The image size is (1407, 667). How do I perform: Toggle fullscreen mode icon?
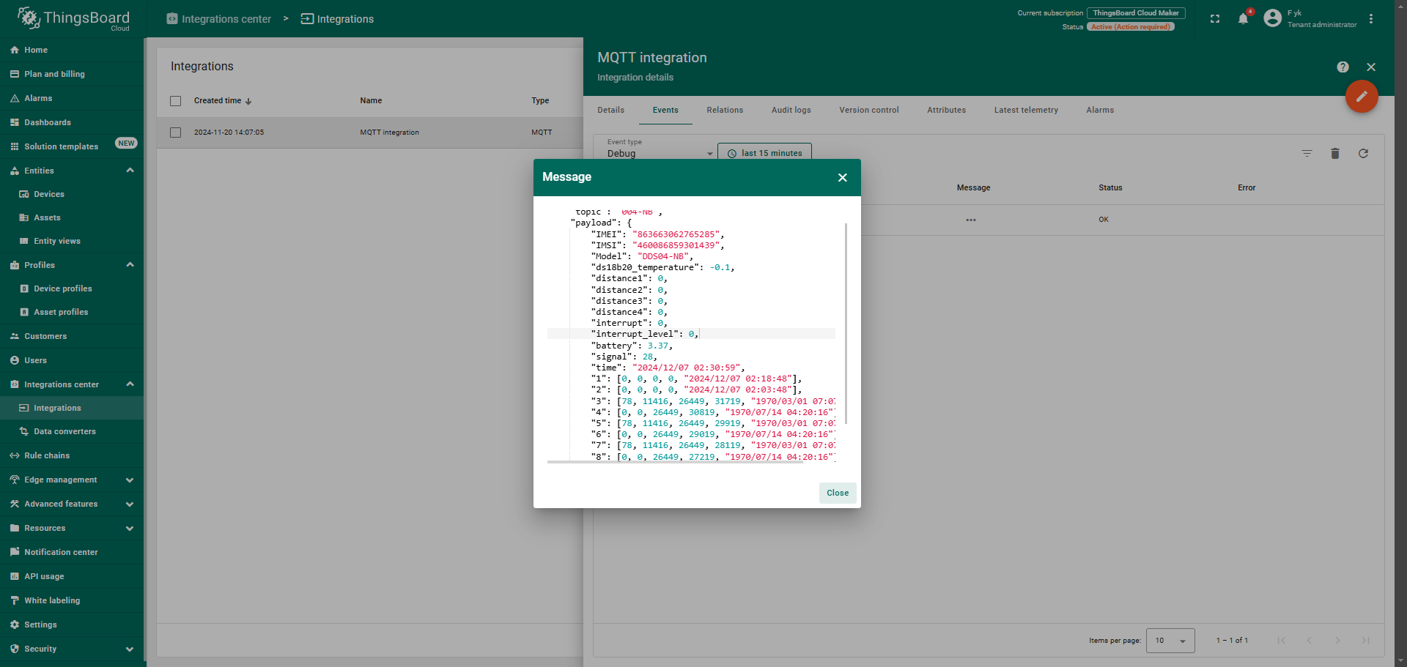pyautogui.click(x=1215, y=19)
